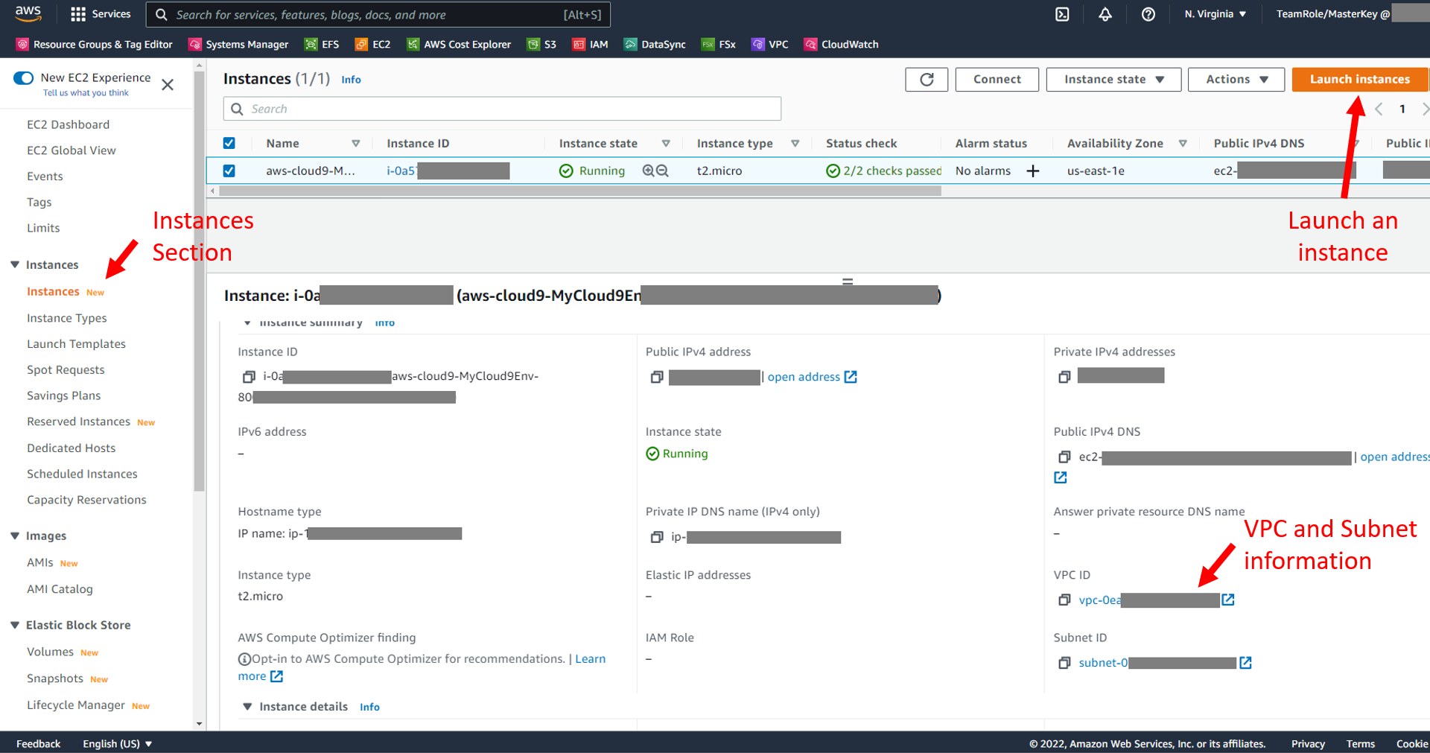Collapse the Elastic Block Store group
This screenshot has width=1430, height=753.
point(15,625)
